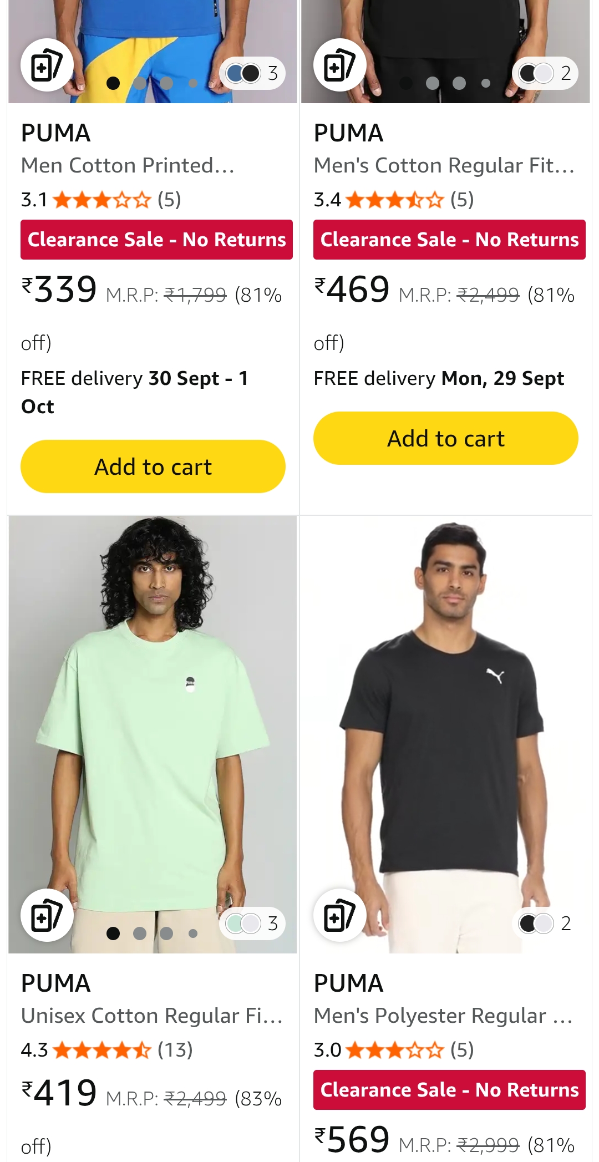
Task: Add ₹339 PUMA printed item to cart
Action: (153, 466)
